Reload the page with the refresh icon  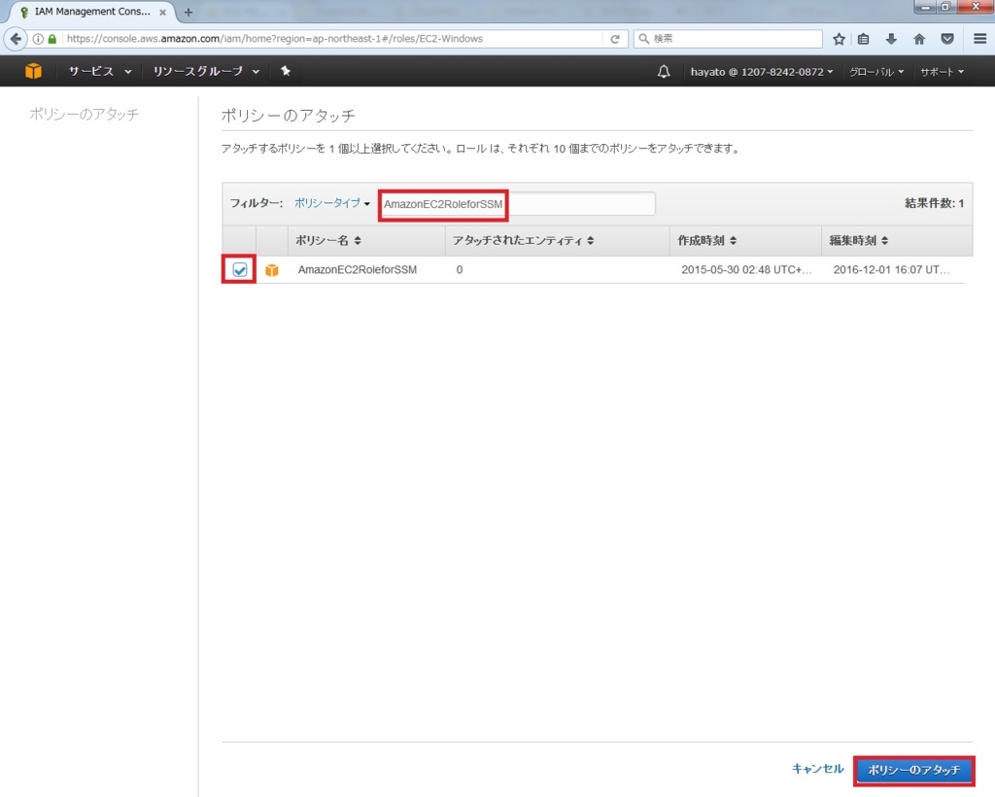click(615, 39)
